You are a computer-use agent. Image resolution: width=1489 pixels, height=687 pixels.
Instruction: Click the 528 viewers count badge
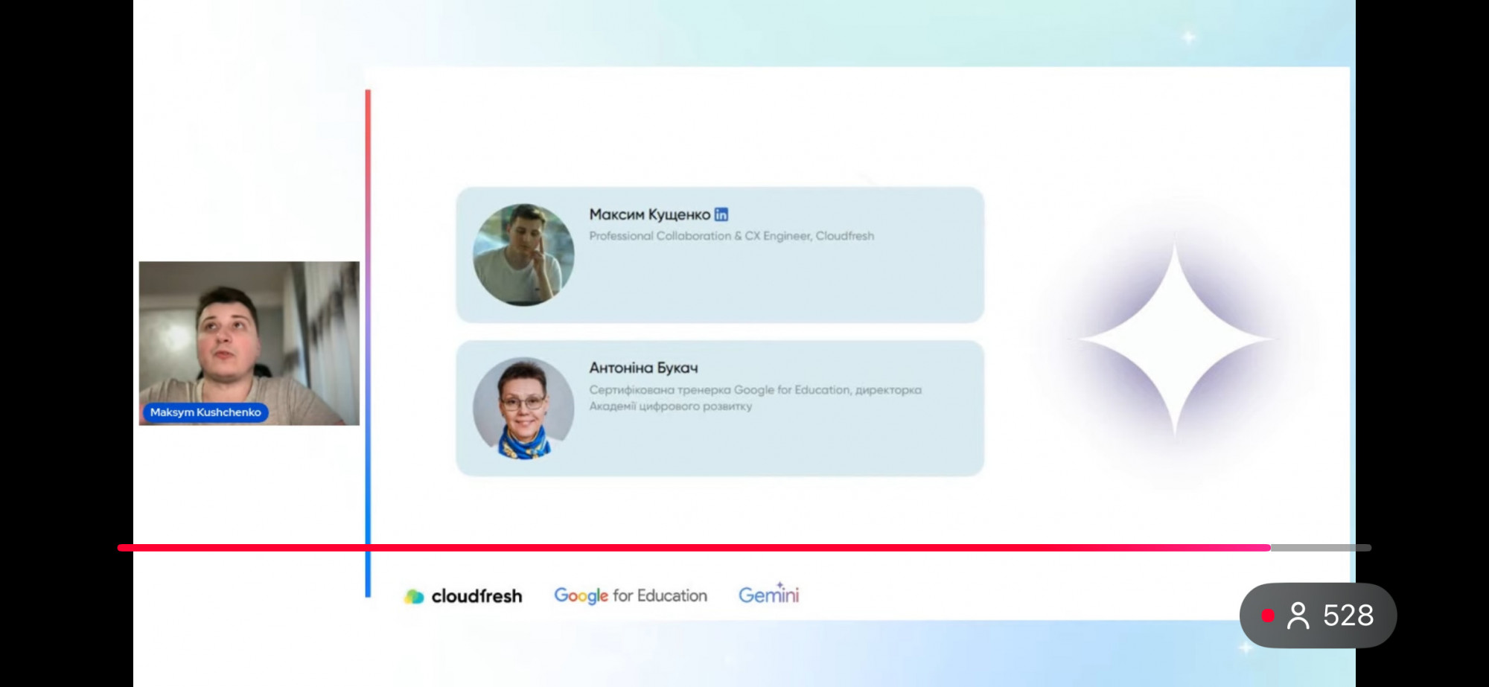pos(1318,616)
